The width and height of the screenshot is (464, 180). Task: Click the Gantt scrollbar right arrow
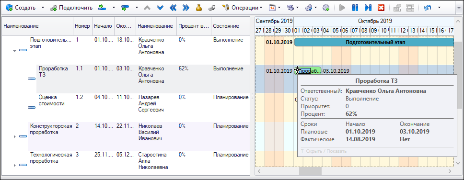click(x=450, y=171)
